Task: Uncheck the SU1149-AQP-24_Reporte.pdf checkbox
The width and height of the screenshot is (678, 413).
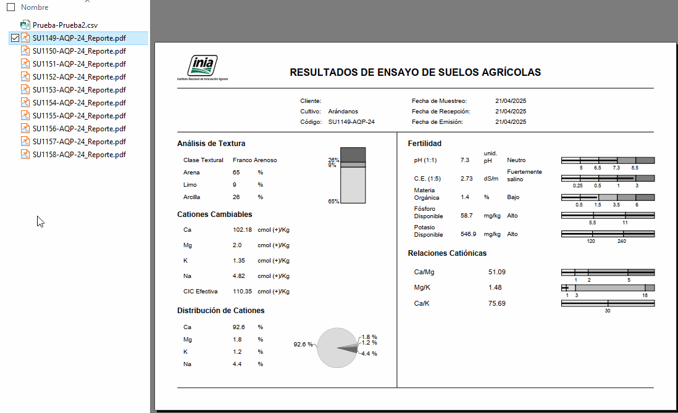Action: [15, 38]
